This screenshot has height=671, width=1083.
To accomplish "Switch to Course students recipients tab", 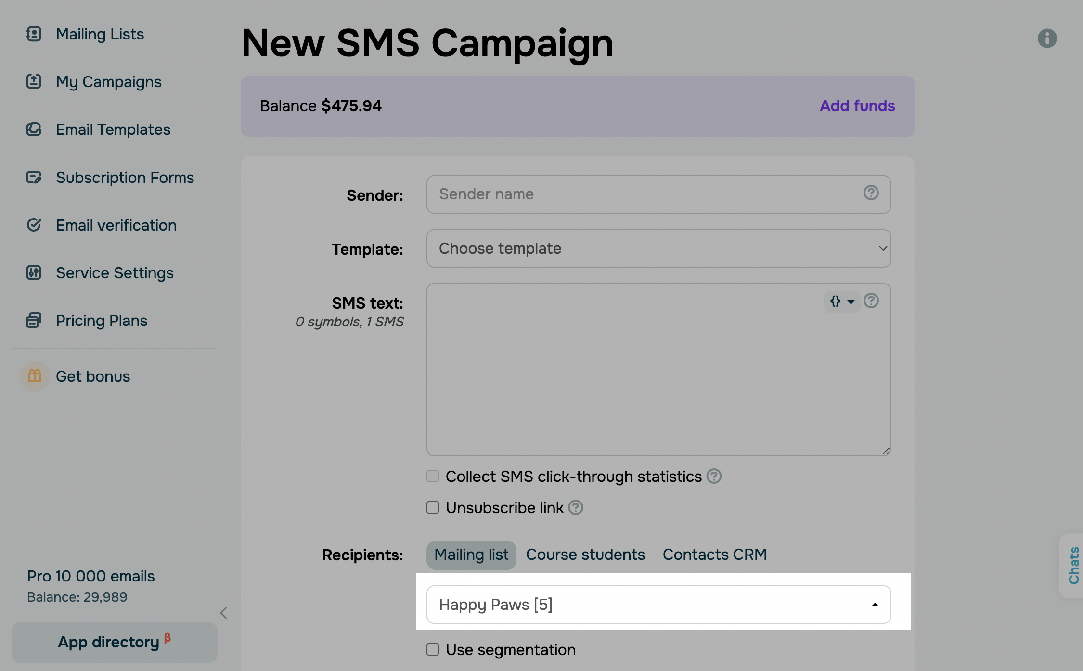I will (x=585, y=555).
